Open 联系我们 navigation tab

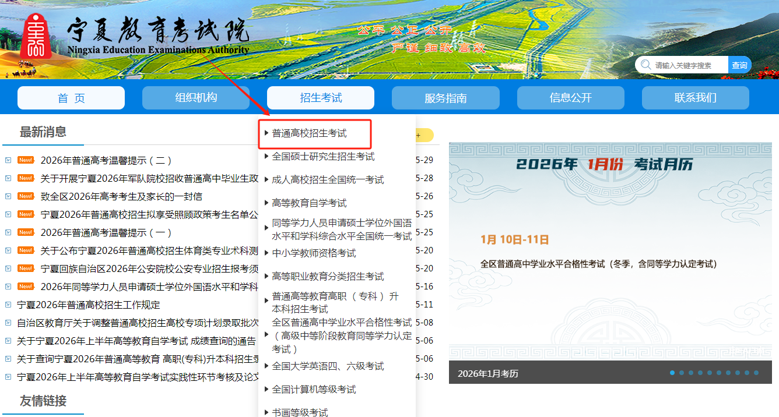(x=696, y=98)
